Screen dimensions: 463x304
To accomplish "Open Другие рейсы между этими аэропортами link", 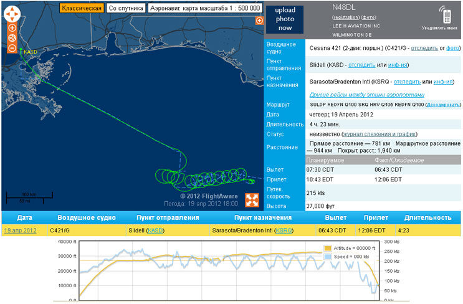I will tap(367, 95).
